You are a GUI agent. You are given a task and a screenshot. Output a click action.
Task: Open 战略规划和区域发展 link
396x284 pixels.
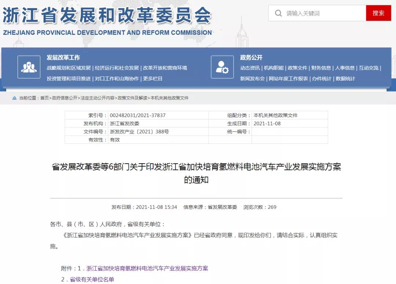tap(69, 68)
